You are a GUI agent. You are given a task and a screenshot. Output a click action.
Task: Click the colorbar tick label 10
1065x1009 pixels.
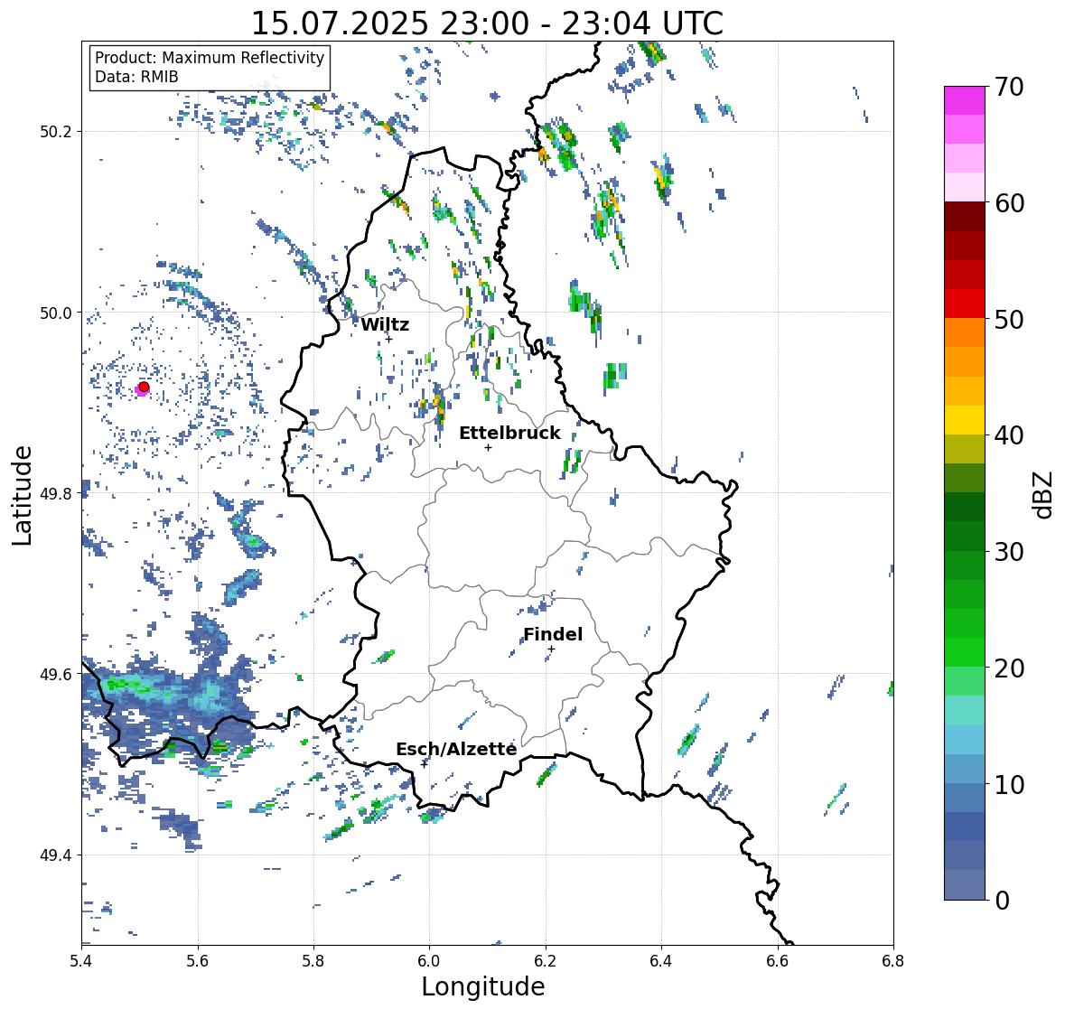[x=1009, y=784]
